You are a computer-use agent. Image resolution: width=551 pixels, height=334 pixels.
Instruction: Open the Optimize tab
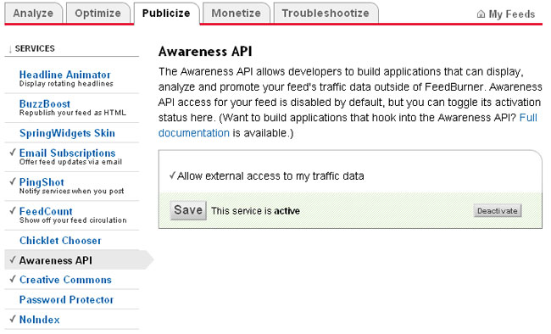point(97,13)
